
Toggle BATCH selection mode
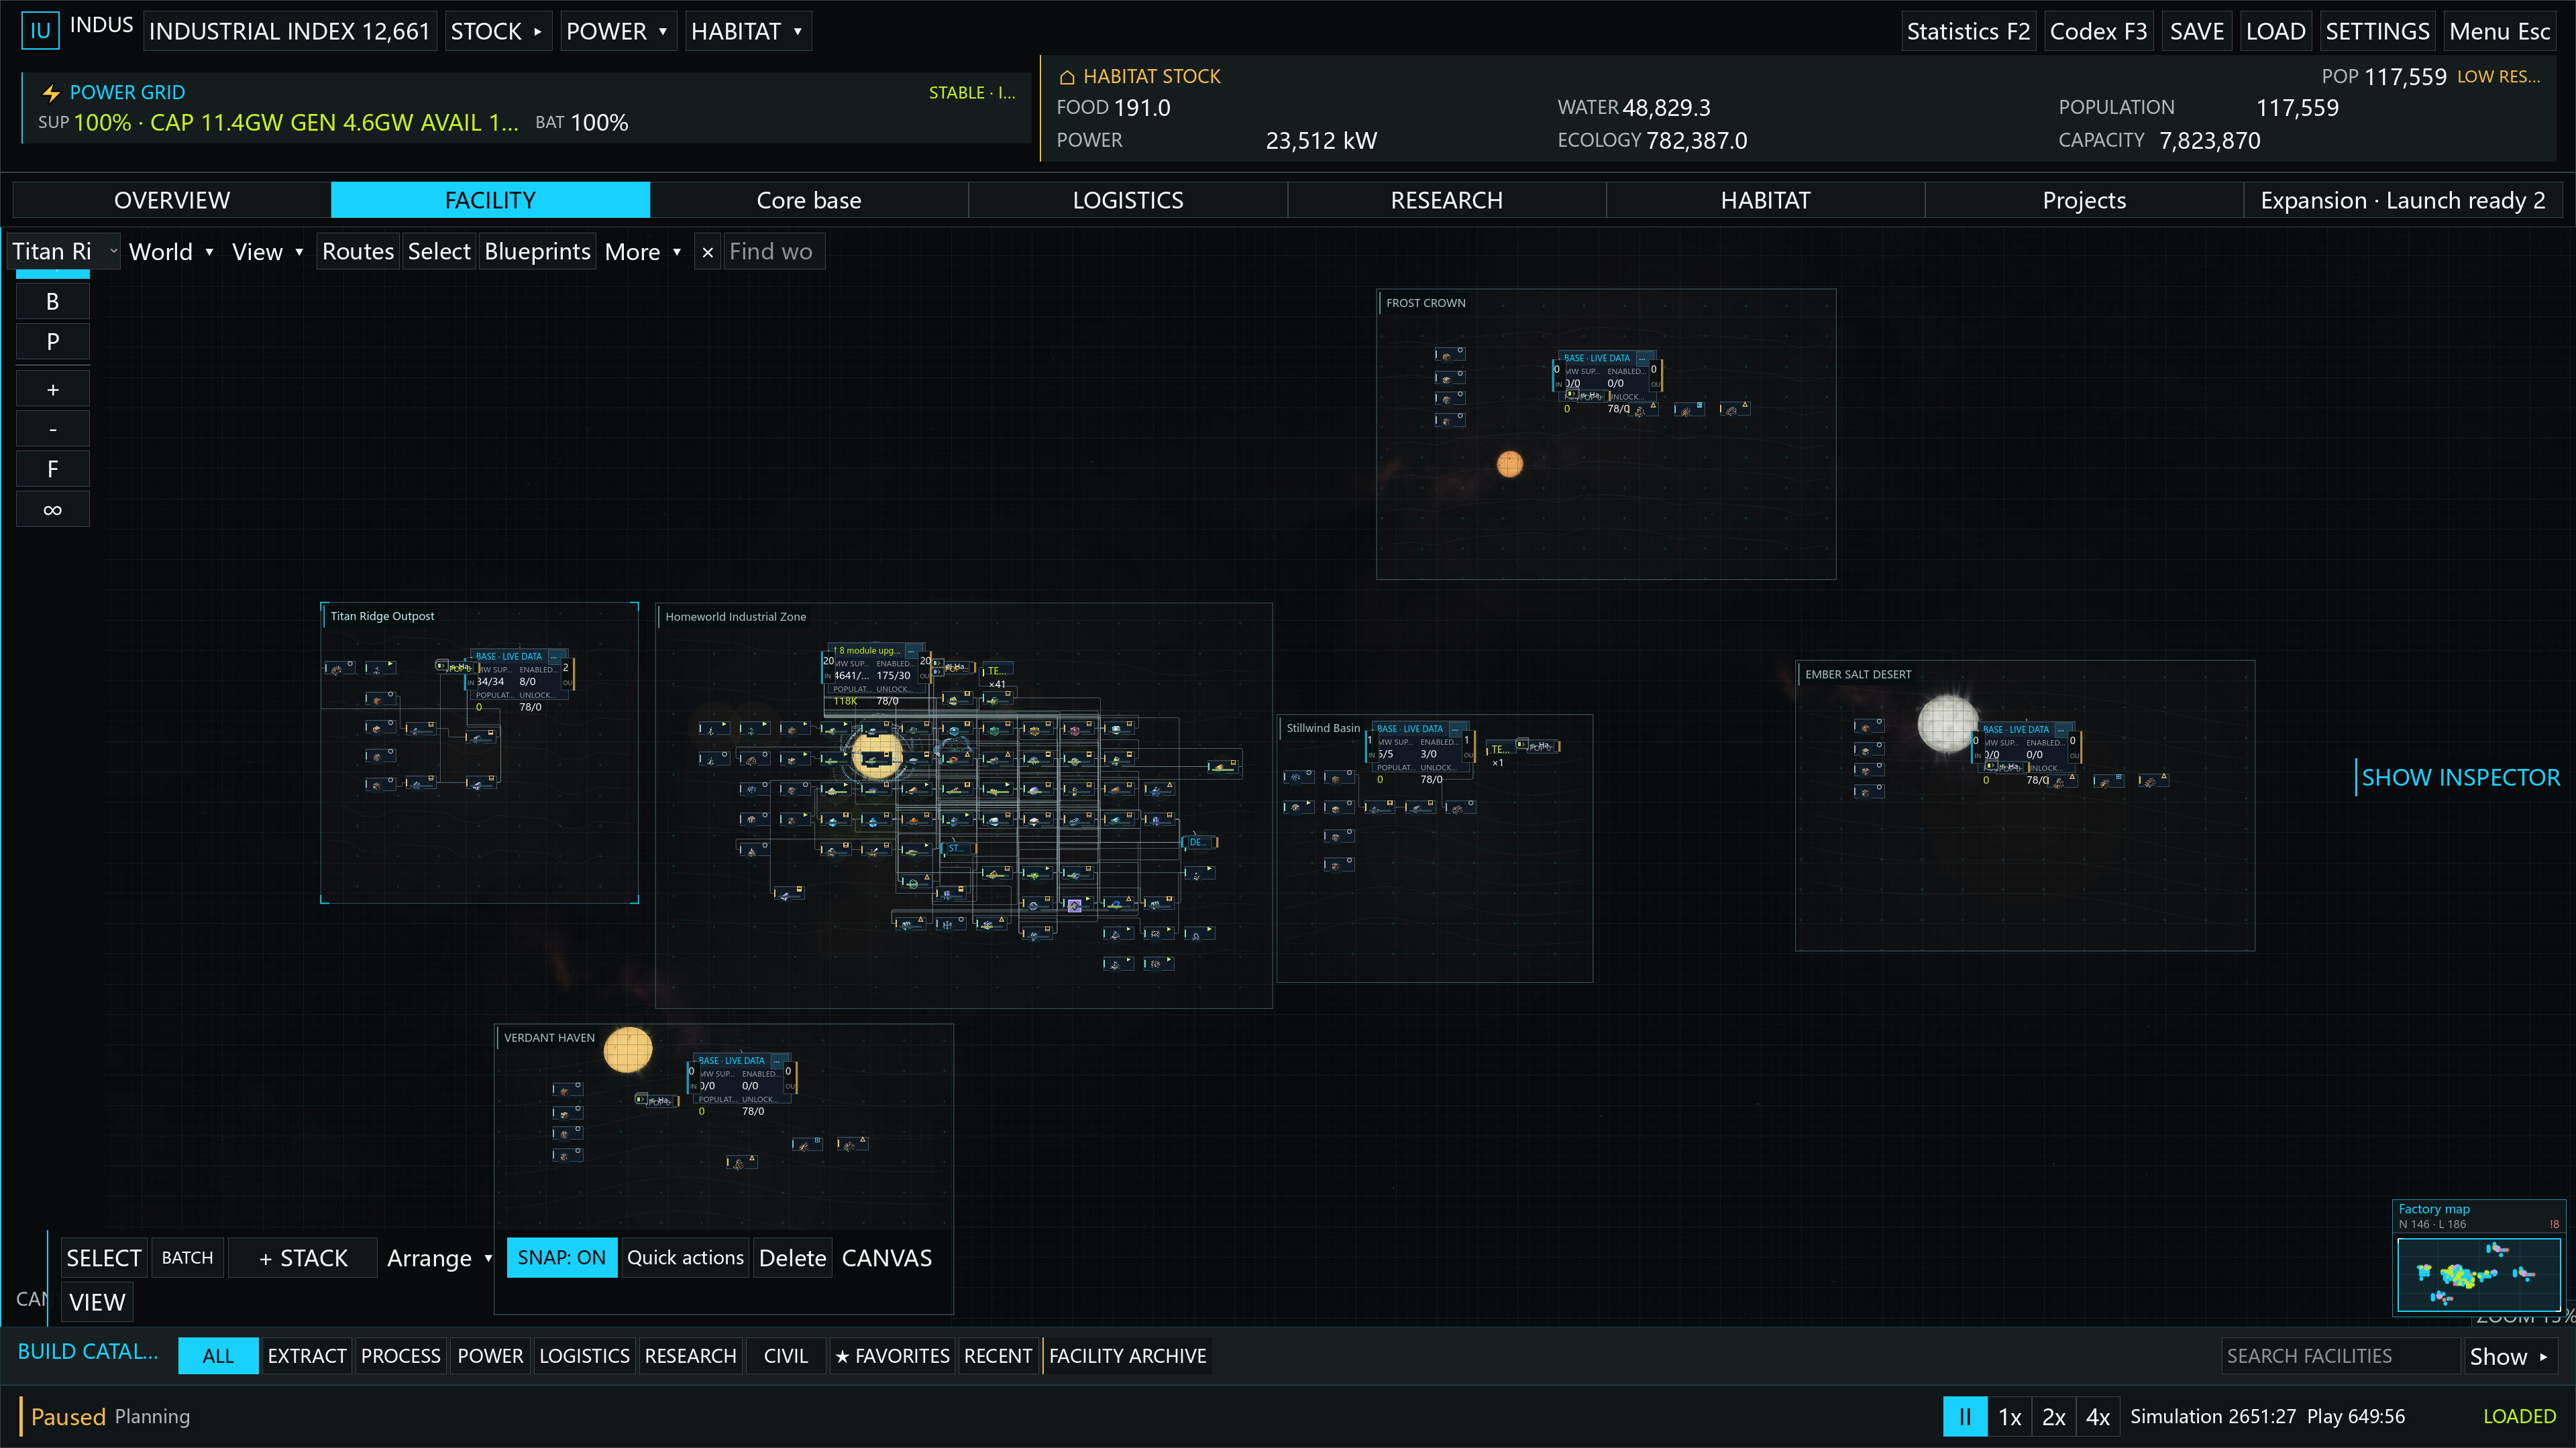click(x=187, y=1258)
